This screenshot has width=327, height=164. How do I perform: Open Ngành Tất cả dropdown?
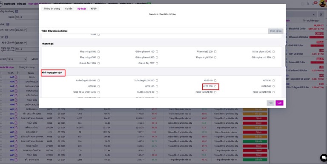pyautogui.click(x=27, y=17)
